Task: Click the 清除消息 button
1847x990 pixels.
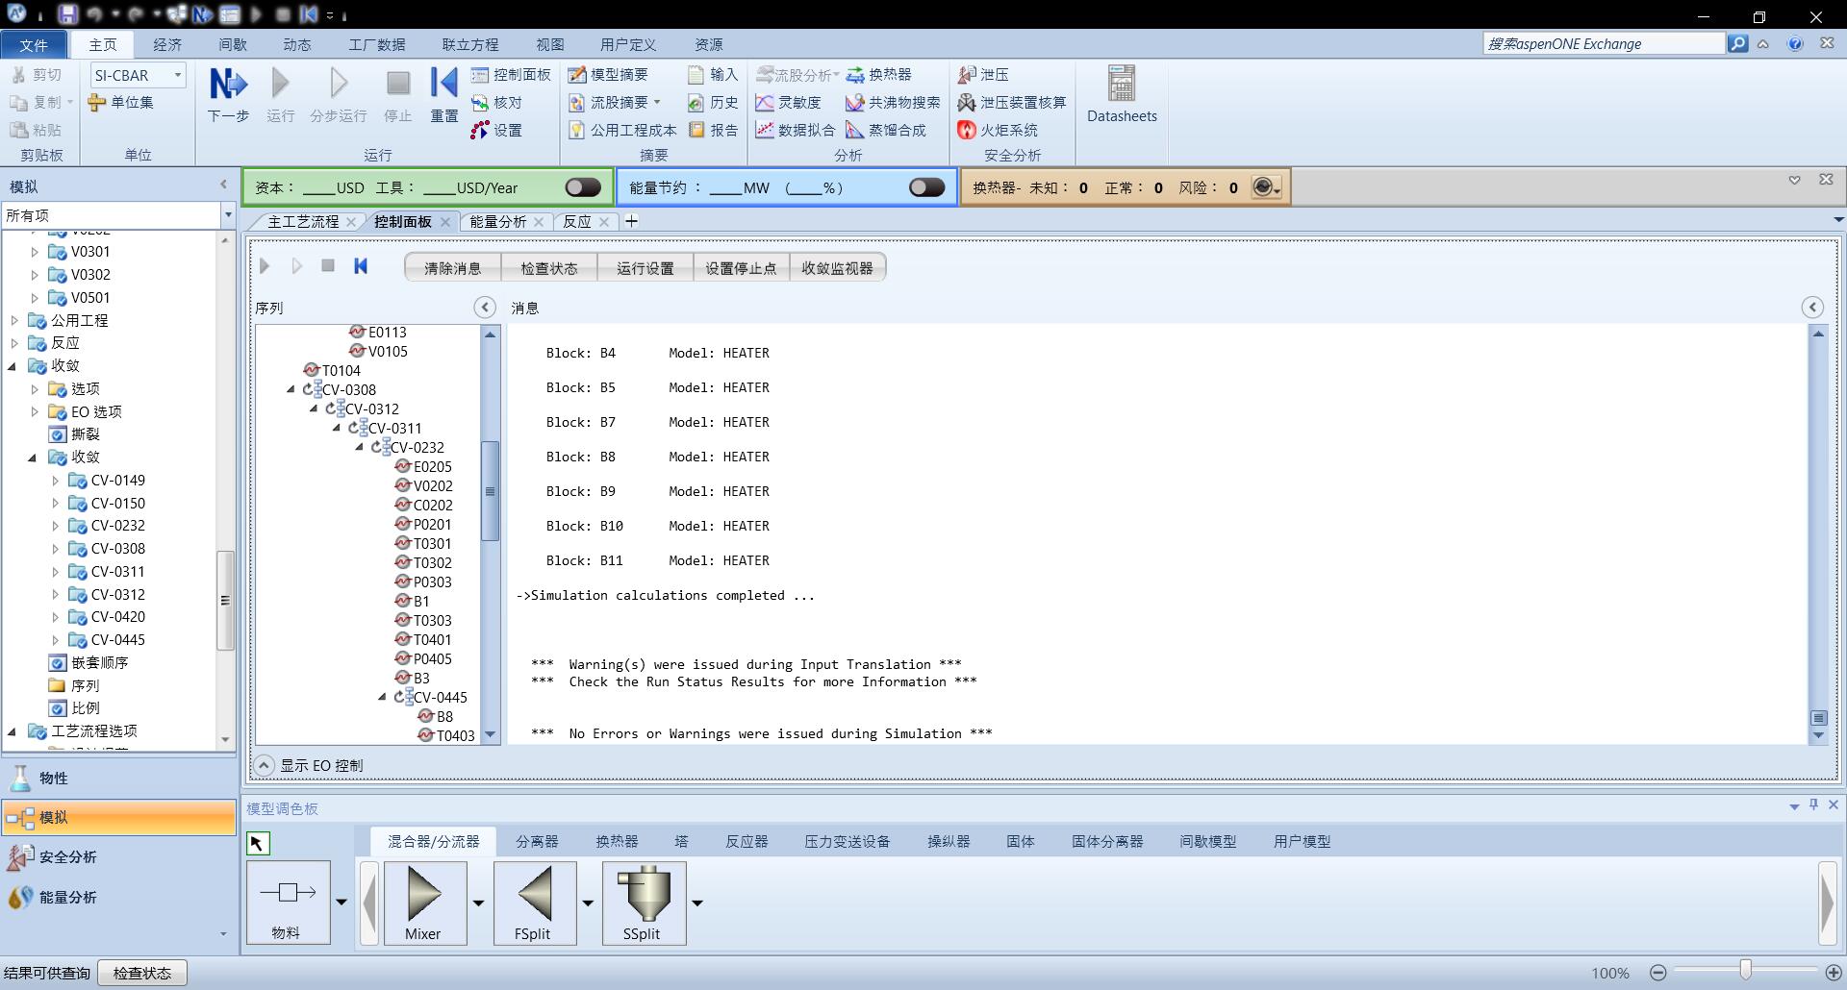Action: pyautogui.click(x=453, y=268)
